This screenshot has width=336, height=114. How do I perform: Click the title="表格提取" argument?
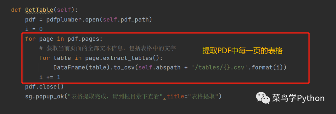(x=192, y=96)
